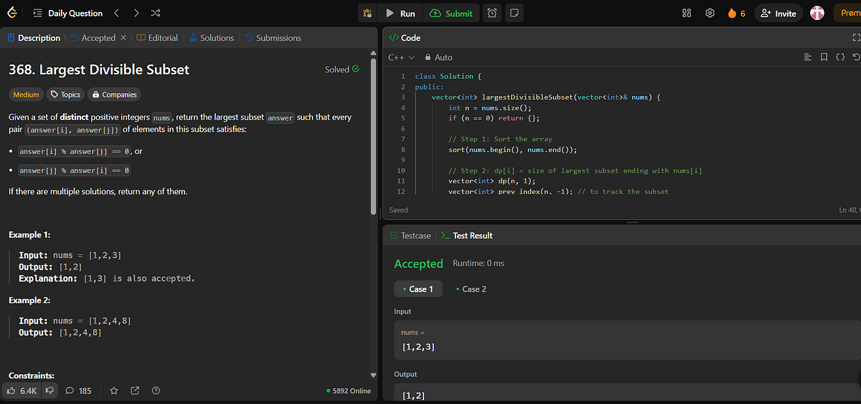This screenshot has width=861, height=404.
Task: Upvote the problem with 6.4K likes
Action: (22, 391)
